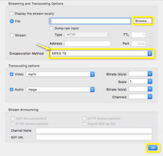Click the Channel Name text field

(x=94, y=131)
